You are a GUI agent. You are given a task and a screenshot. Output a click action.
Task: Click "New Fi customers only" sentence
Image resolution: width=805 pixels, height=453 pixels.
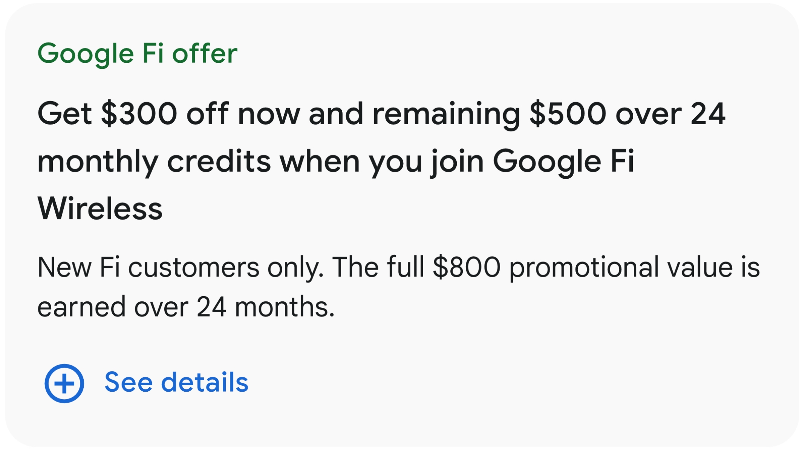[x=180, y=268]
